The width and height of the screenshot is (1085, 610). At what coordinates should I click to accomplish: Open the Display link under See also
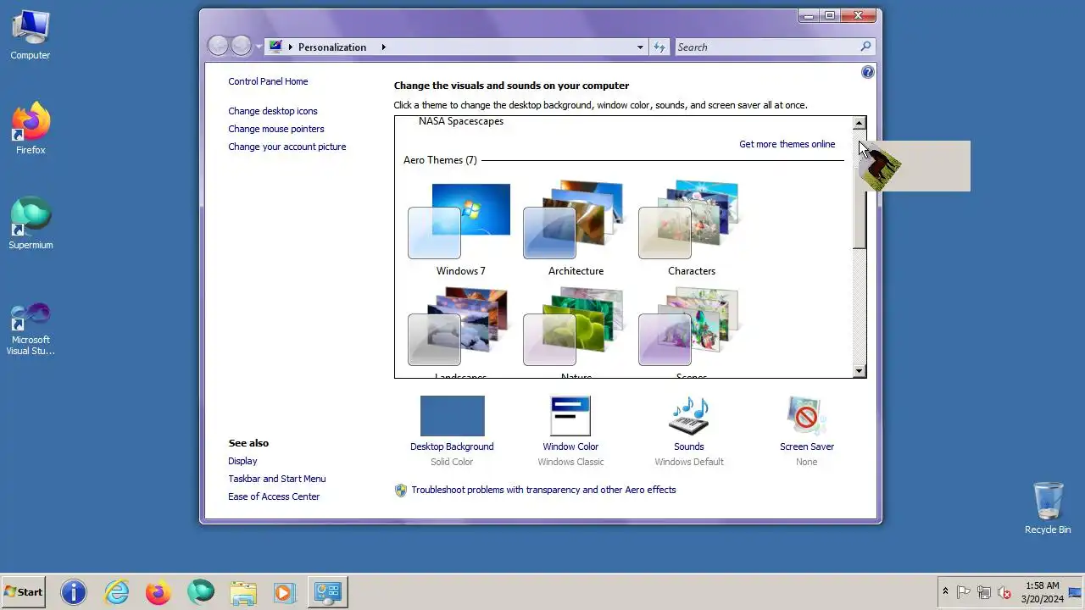pyautogui.click(x=242, y=461)
